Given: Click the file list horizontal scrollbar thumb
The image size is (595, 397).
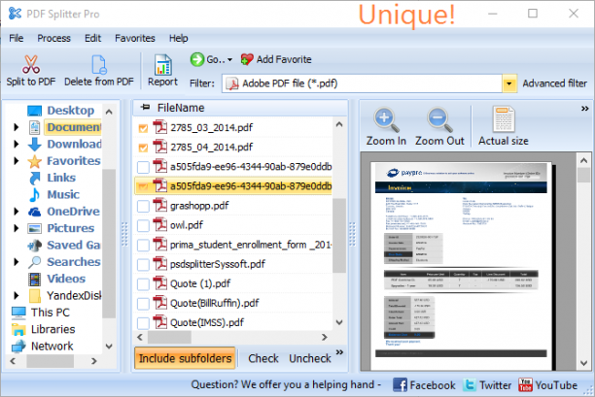Looking at the screenshot, I should coord(169,337).
